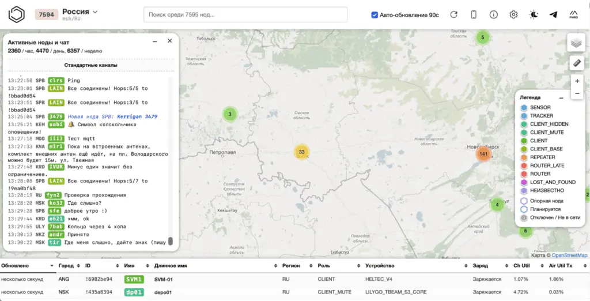
Task: Toggle SENSOR node type in legend
Action: pos(539,107)
